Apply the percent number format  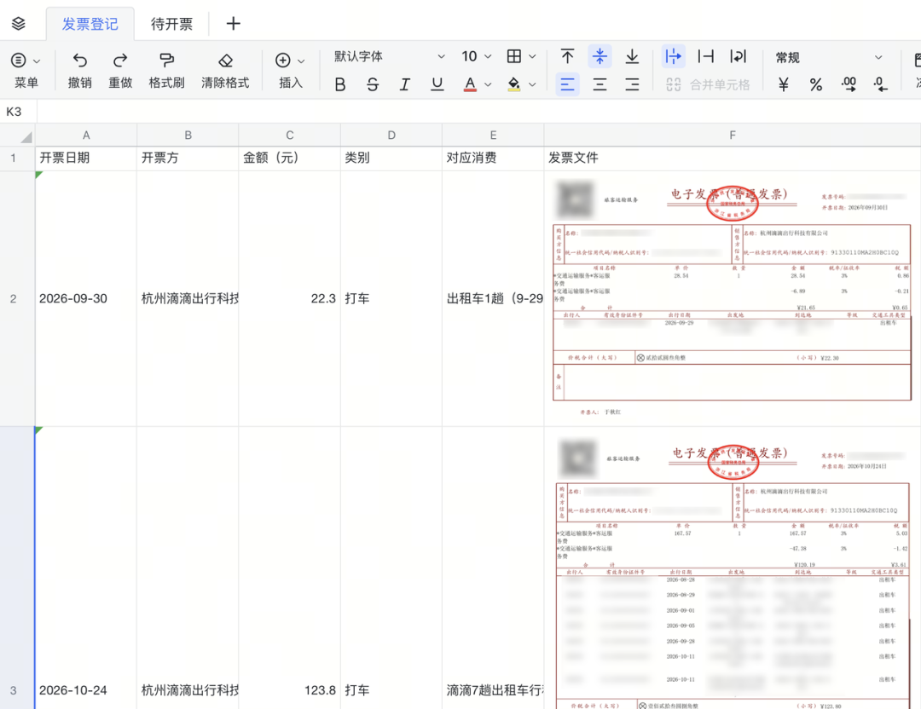point(816,85)
